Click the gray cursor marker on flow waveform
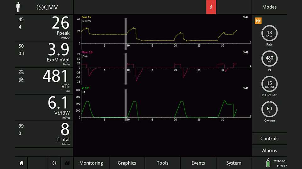The image size is (302, 169). coord(126,69)
